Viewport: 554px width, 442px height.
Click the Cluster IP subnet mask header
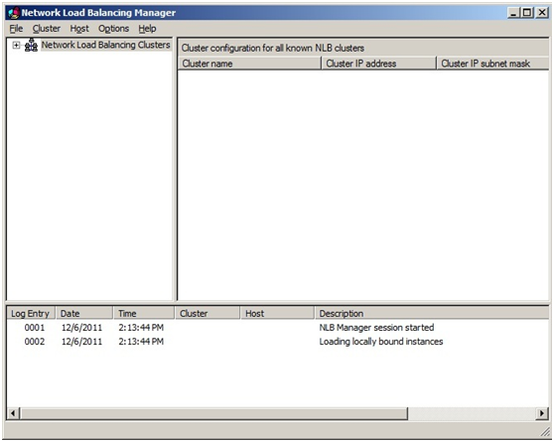(492, 64)
